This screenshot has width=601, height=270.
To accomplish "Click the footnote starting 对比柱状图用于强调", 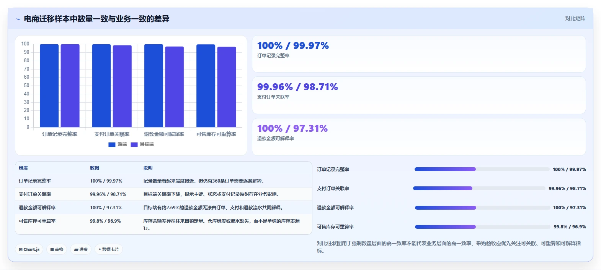I will point(449,247).
